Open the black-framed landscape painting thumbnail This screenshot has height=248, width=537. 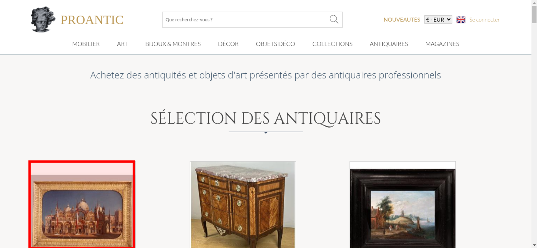tap(402, 204)
